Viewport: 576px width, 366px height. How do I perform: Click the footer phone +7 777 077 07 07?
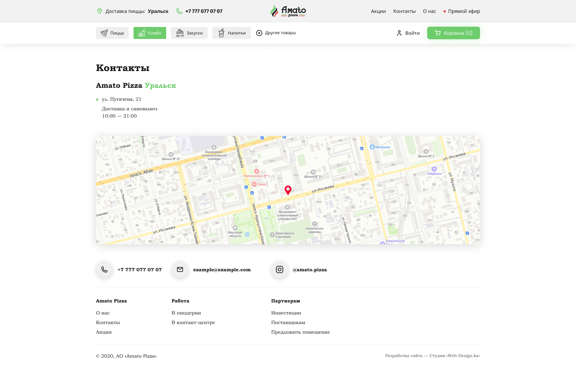click(x=140, y=269)
